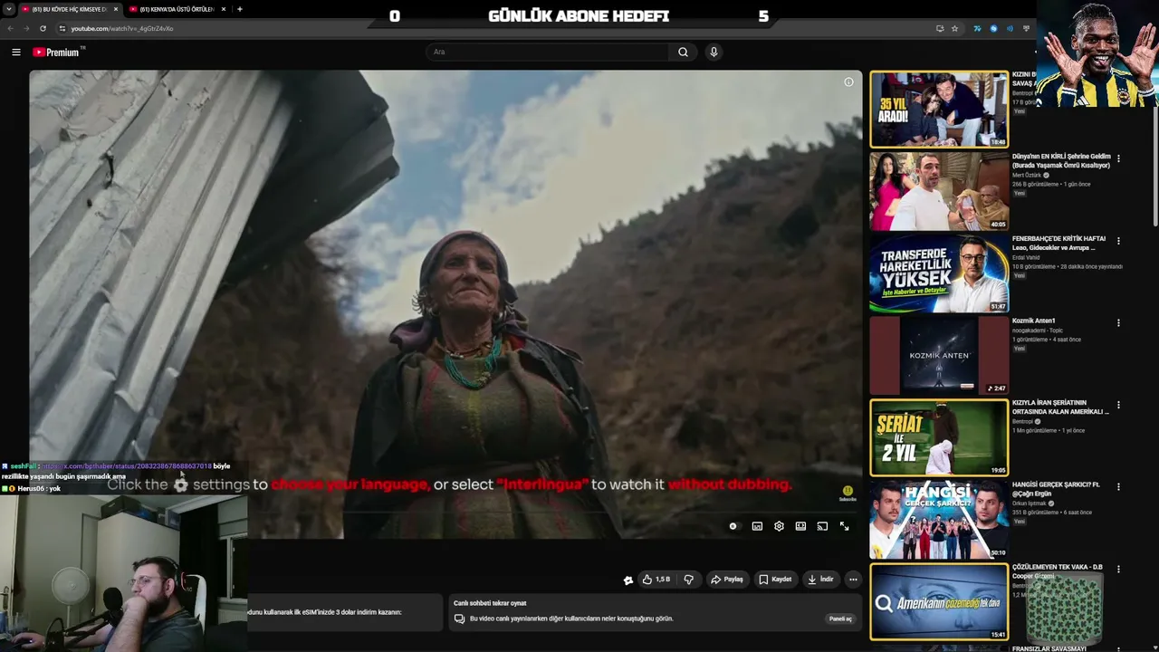Close the BU KÖYDE HİÇ KİMSEYE tab
Screen dimensions: 1159x652
pyautogui.click(x=116, y=9)
